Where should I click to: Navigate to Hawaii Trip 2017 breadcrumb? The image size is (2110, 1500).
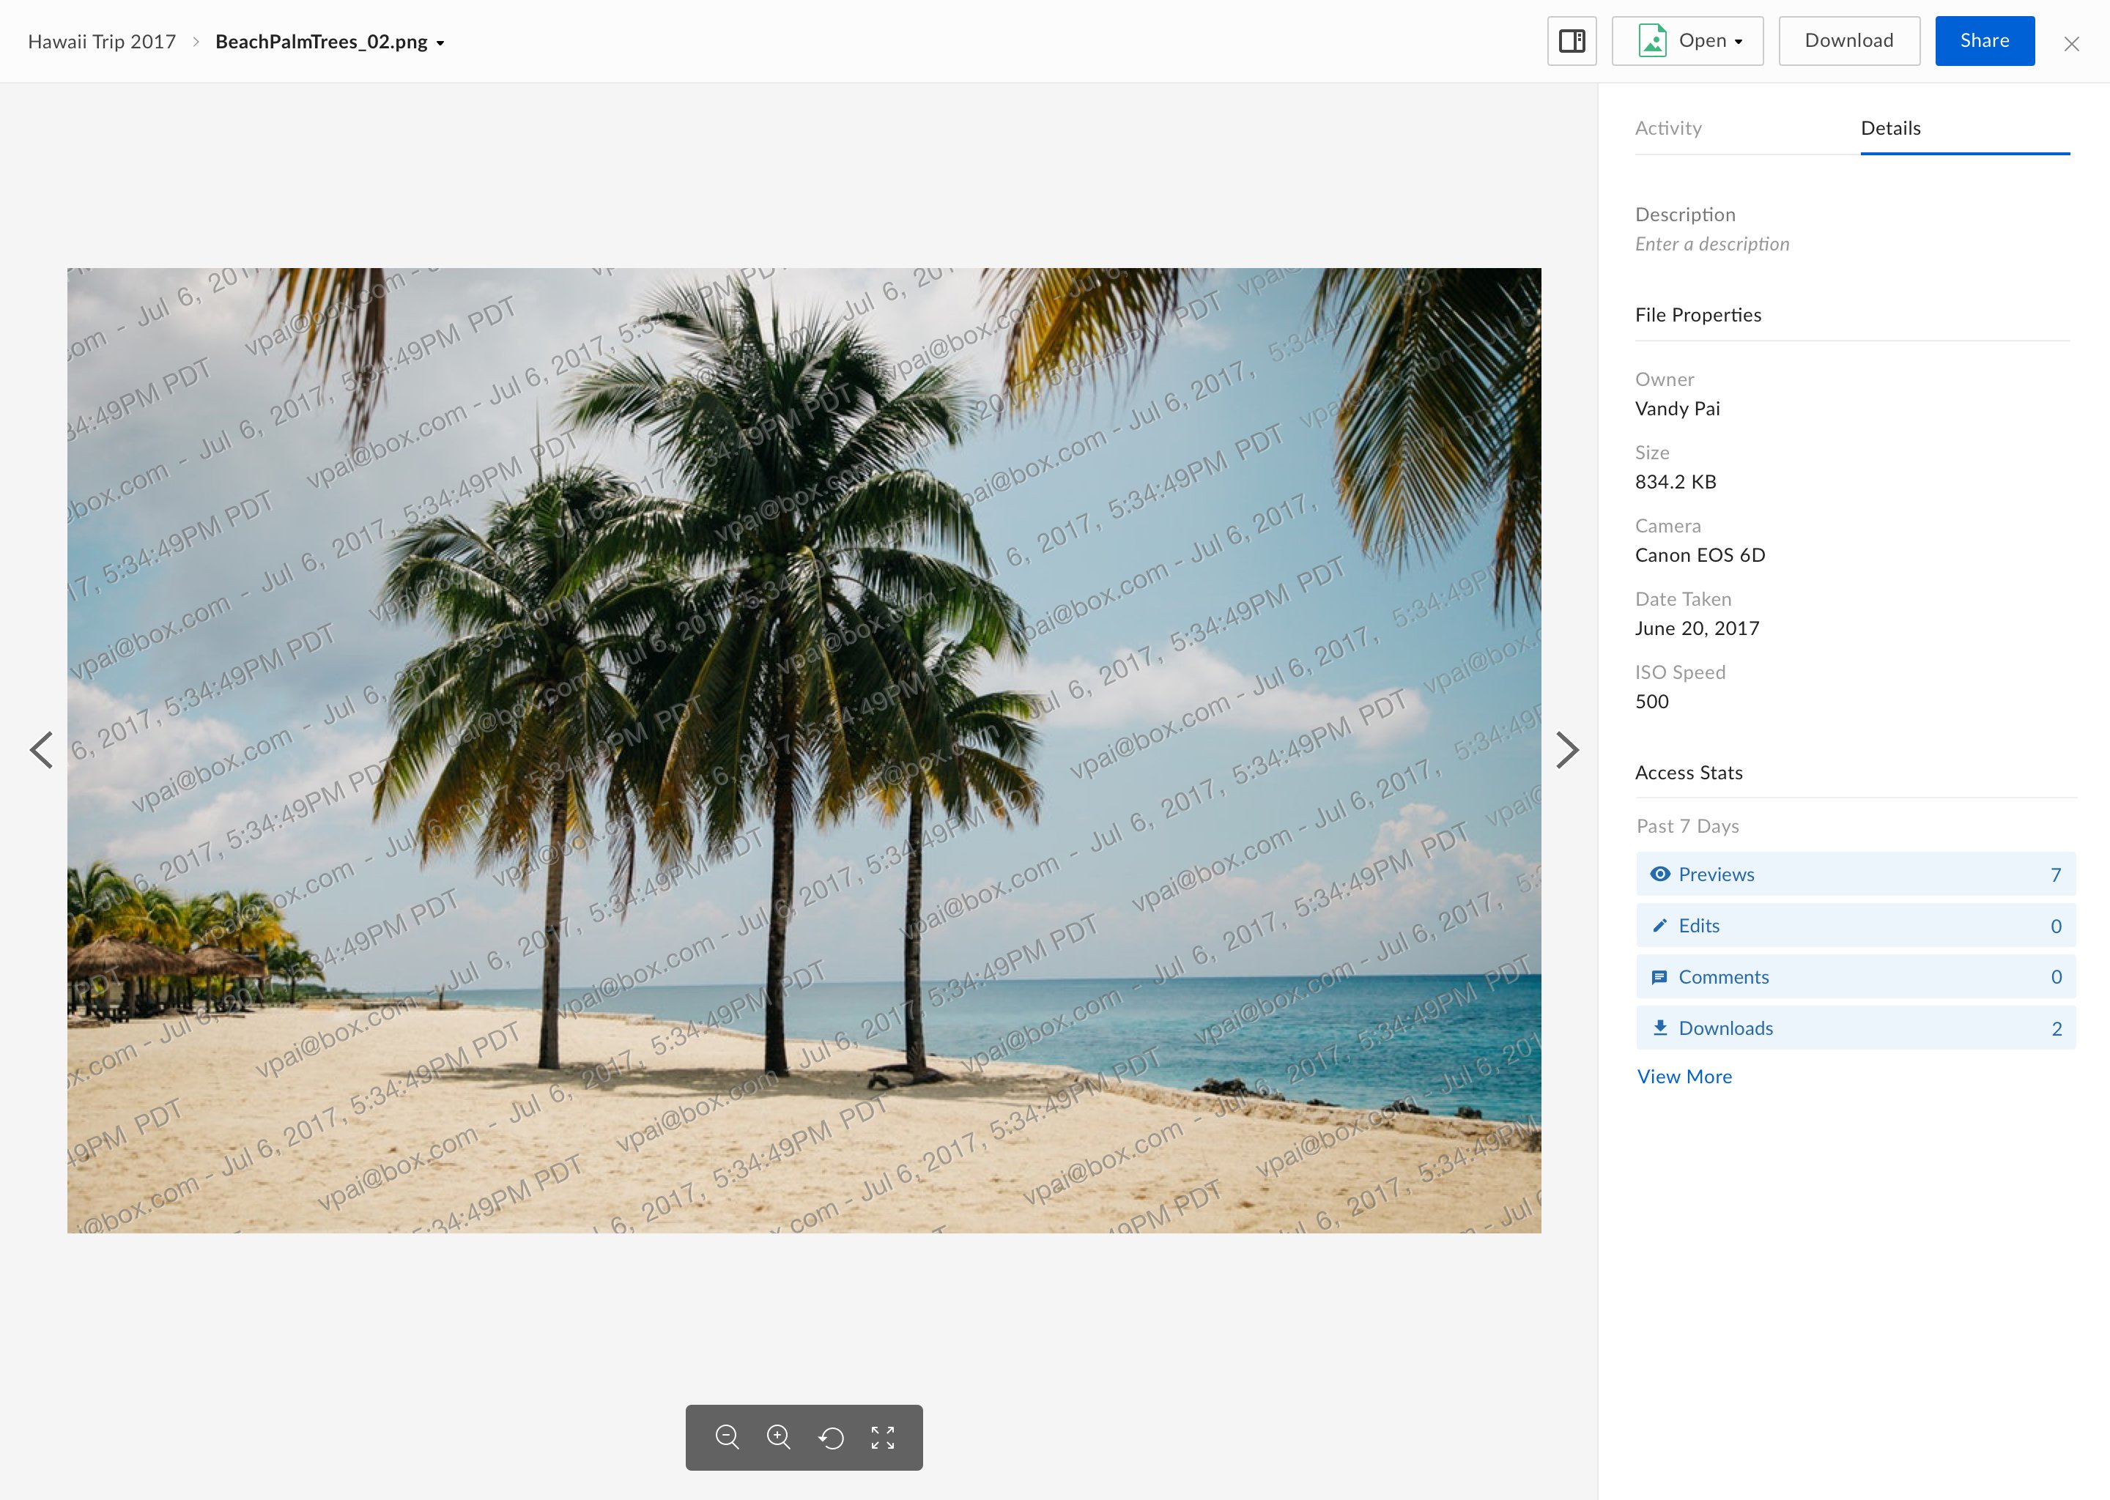102,42
